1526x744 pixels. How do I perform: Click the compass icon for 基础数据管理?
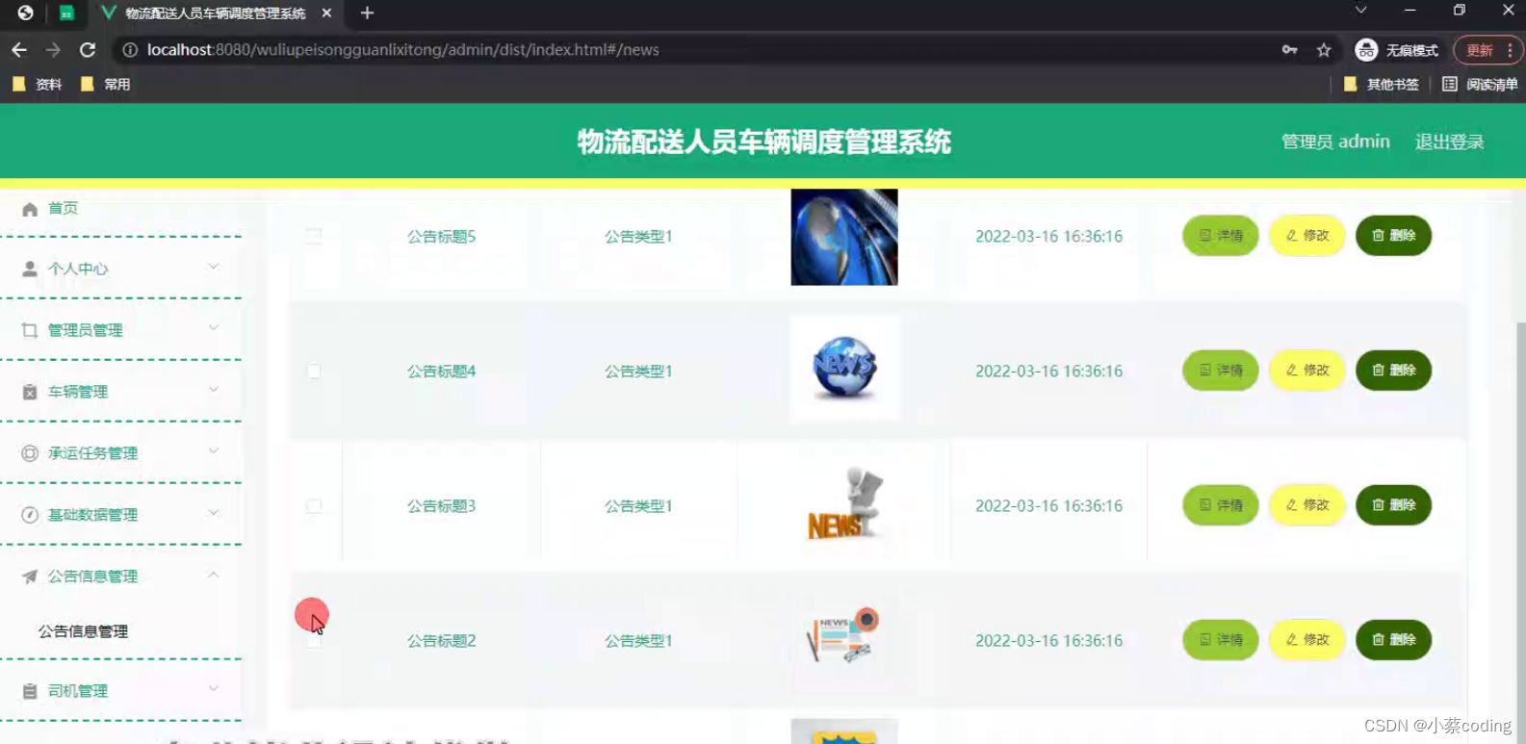pyautogui.click(x=30, y=515)
